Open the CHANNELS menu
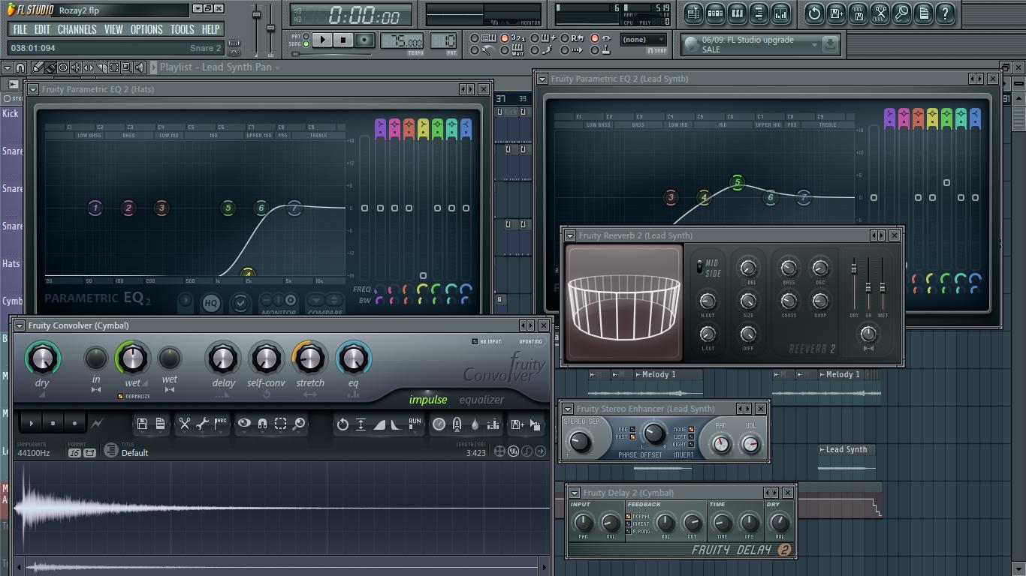 point(77,29)
